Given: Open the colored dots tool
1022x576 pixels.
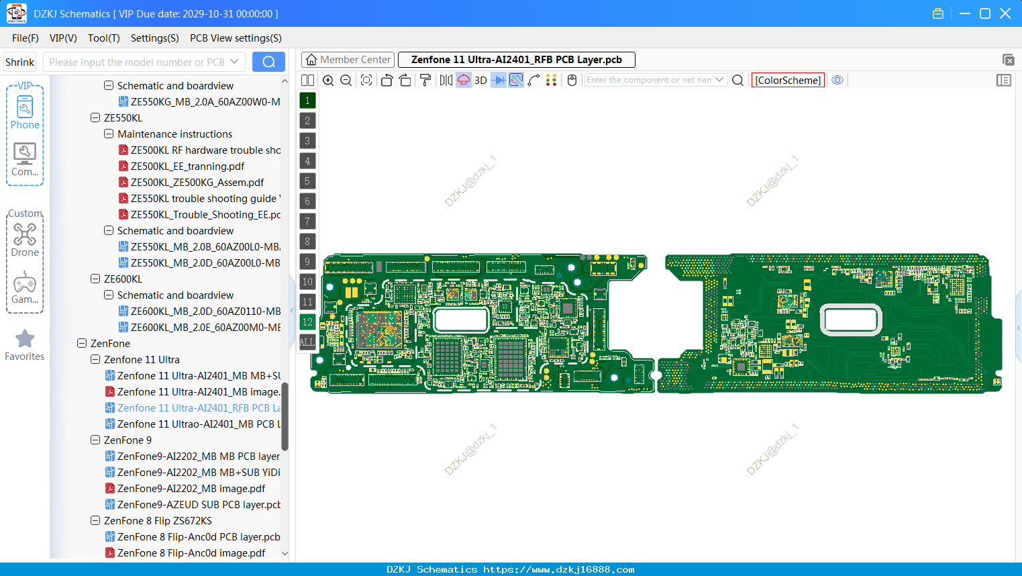Looking at the screenshot, I should pos(552,80).
